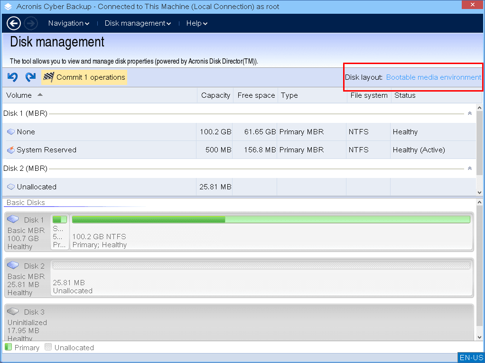Go back using the back arrow icon
The height and width of the screenshot is (363, 485).
coord(14,23)
